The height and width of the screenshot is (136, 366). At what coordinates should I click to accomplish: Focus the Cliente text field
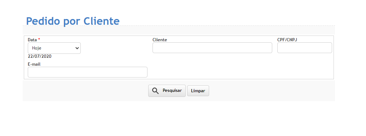coord(212,48)
